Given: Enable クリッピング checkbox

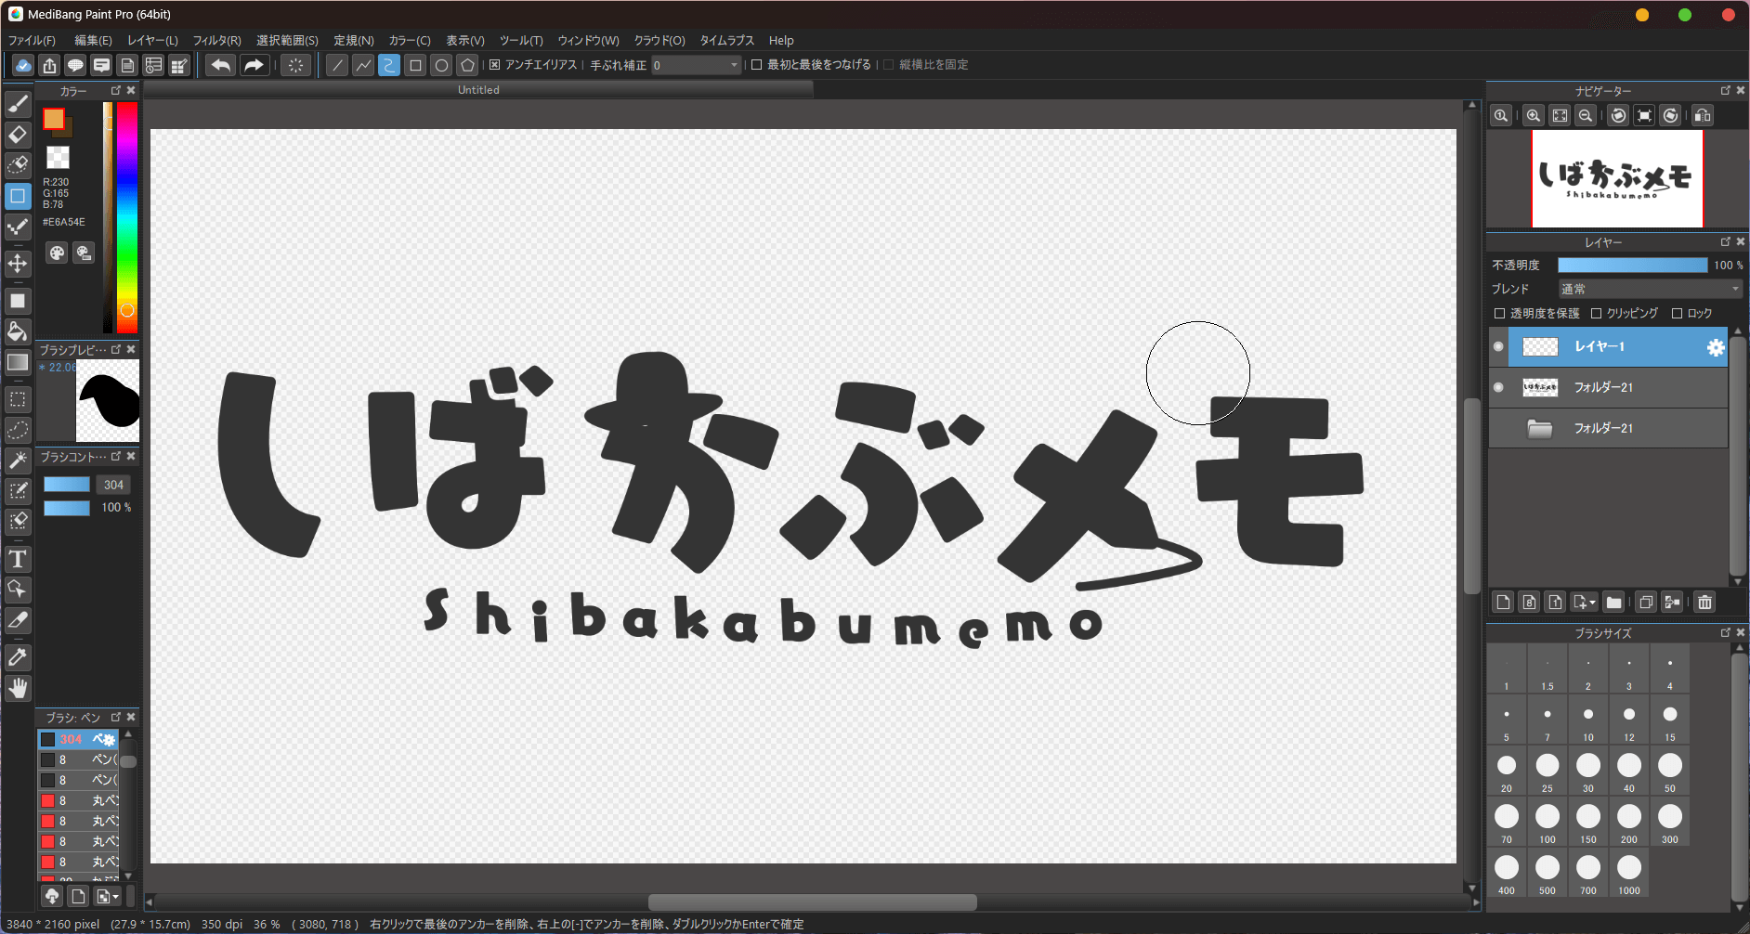Looking at the screenshot, I should point(1596,314).
